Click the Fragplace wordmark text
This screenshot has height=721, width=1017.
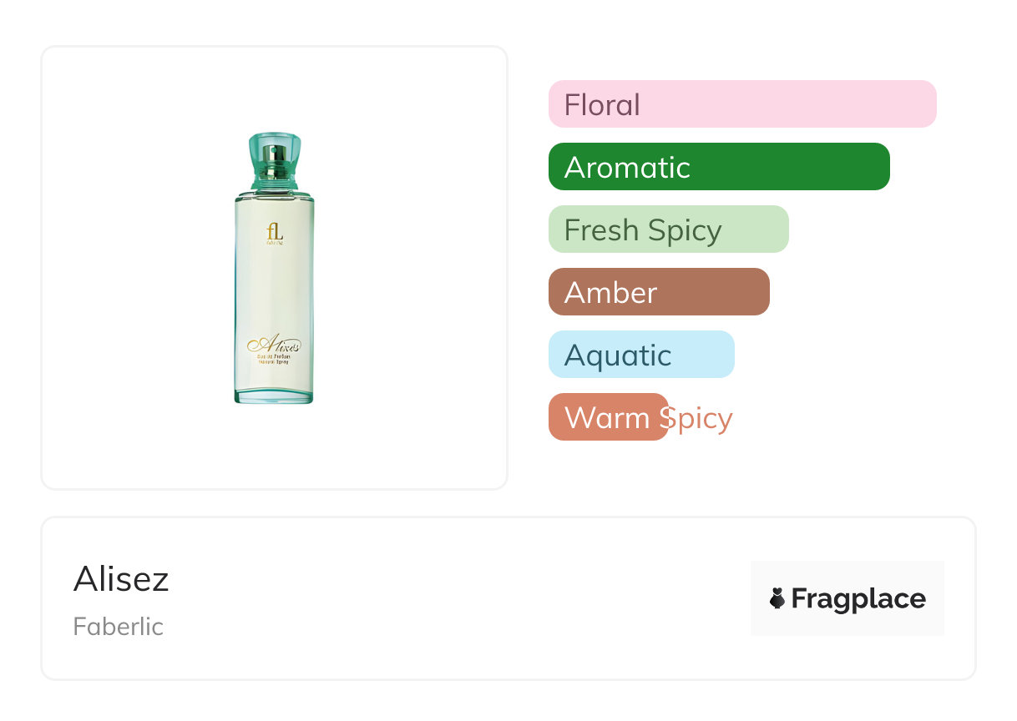(x=858, y=598)
